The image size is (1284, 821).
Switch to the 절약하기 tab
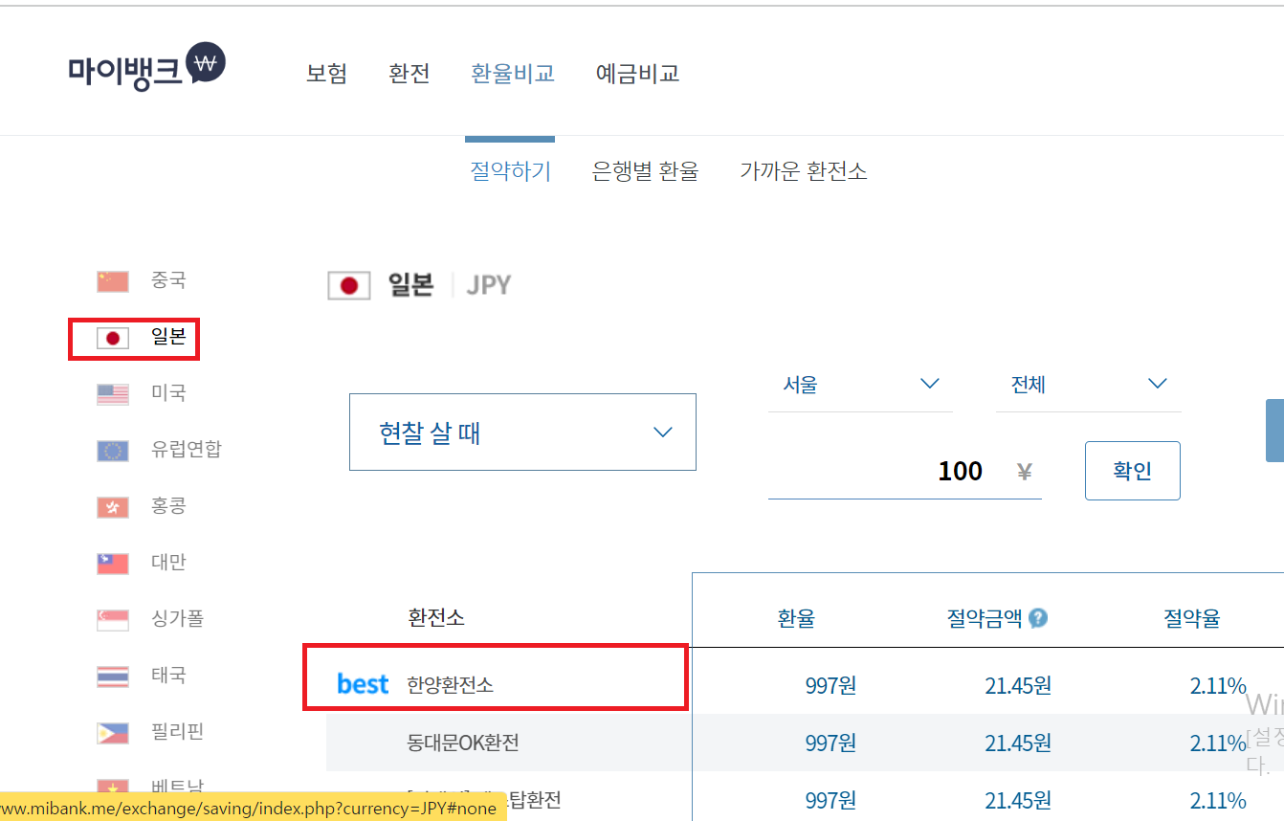pos(511,171)
